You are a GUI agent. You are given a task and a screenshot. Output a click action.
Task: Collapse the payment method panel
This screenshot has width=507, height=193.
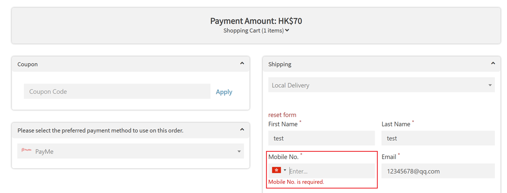click(242, 130)
